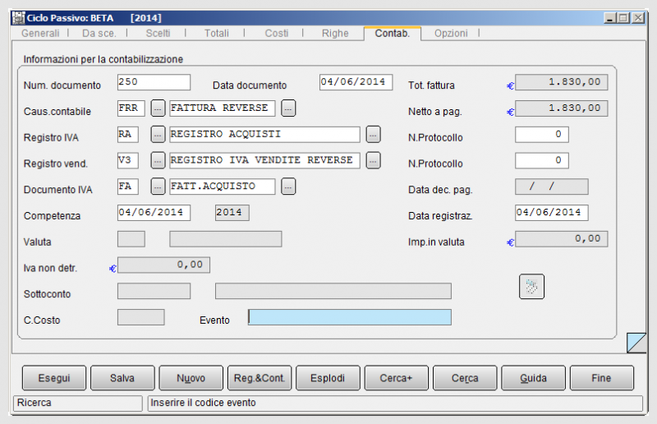Open lookup button next to FA code
This screenshot has width=657, height=424.
(158, 187)
